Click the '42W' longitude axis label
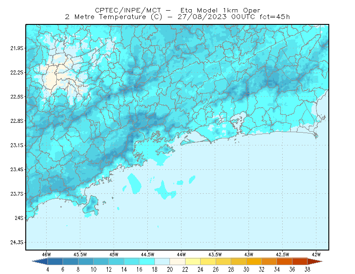 [316, 254]
